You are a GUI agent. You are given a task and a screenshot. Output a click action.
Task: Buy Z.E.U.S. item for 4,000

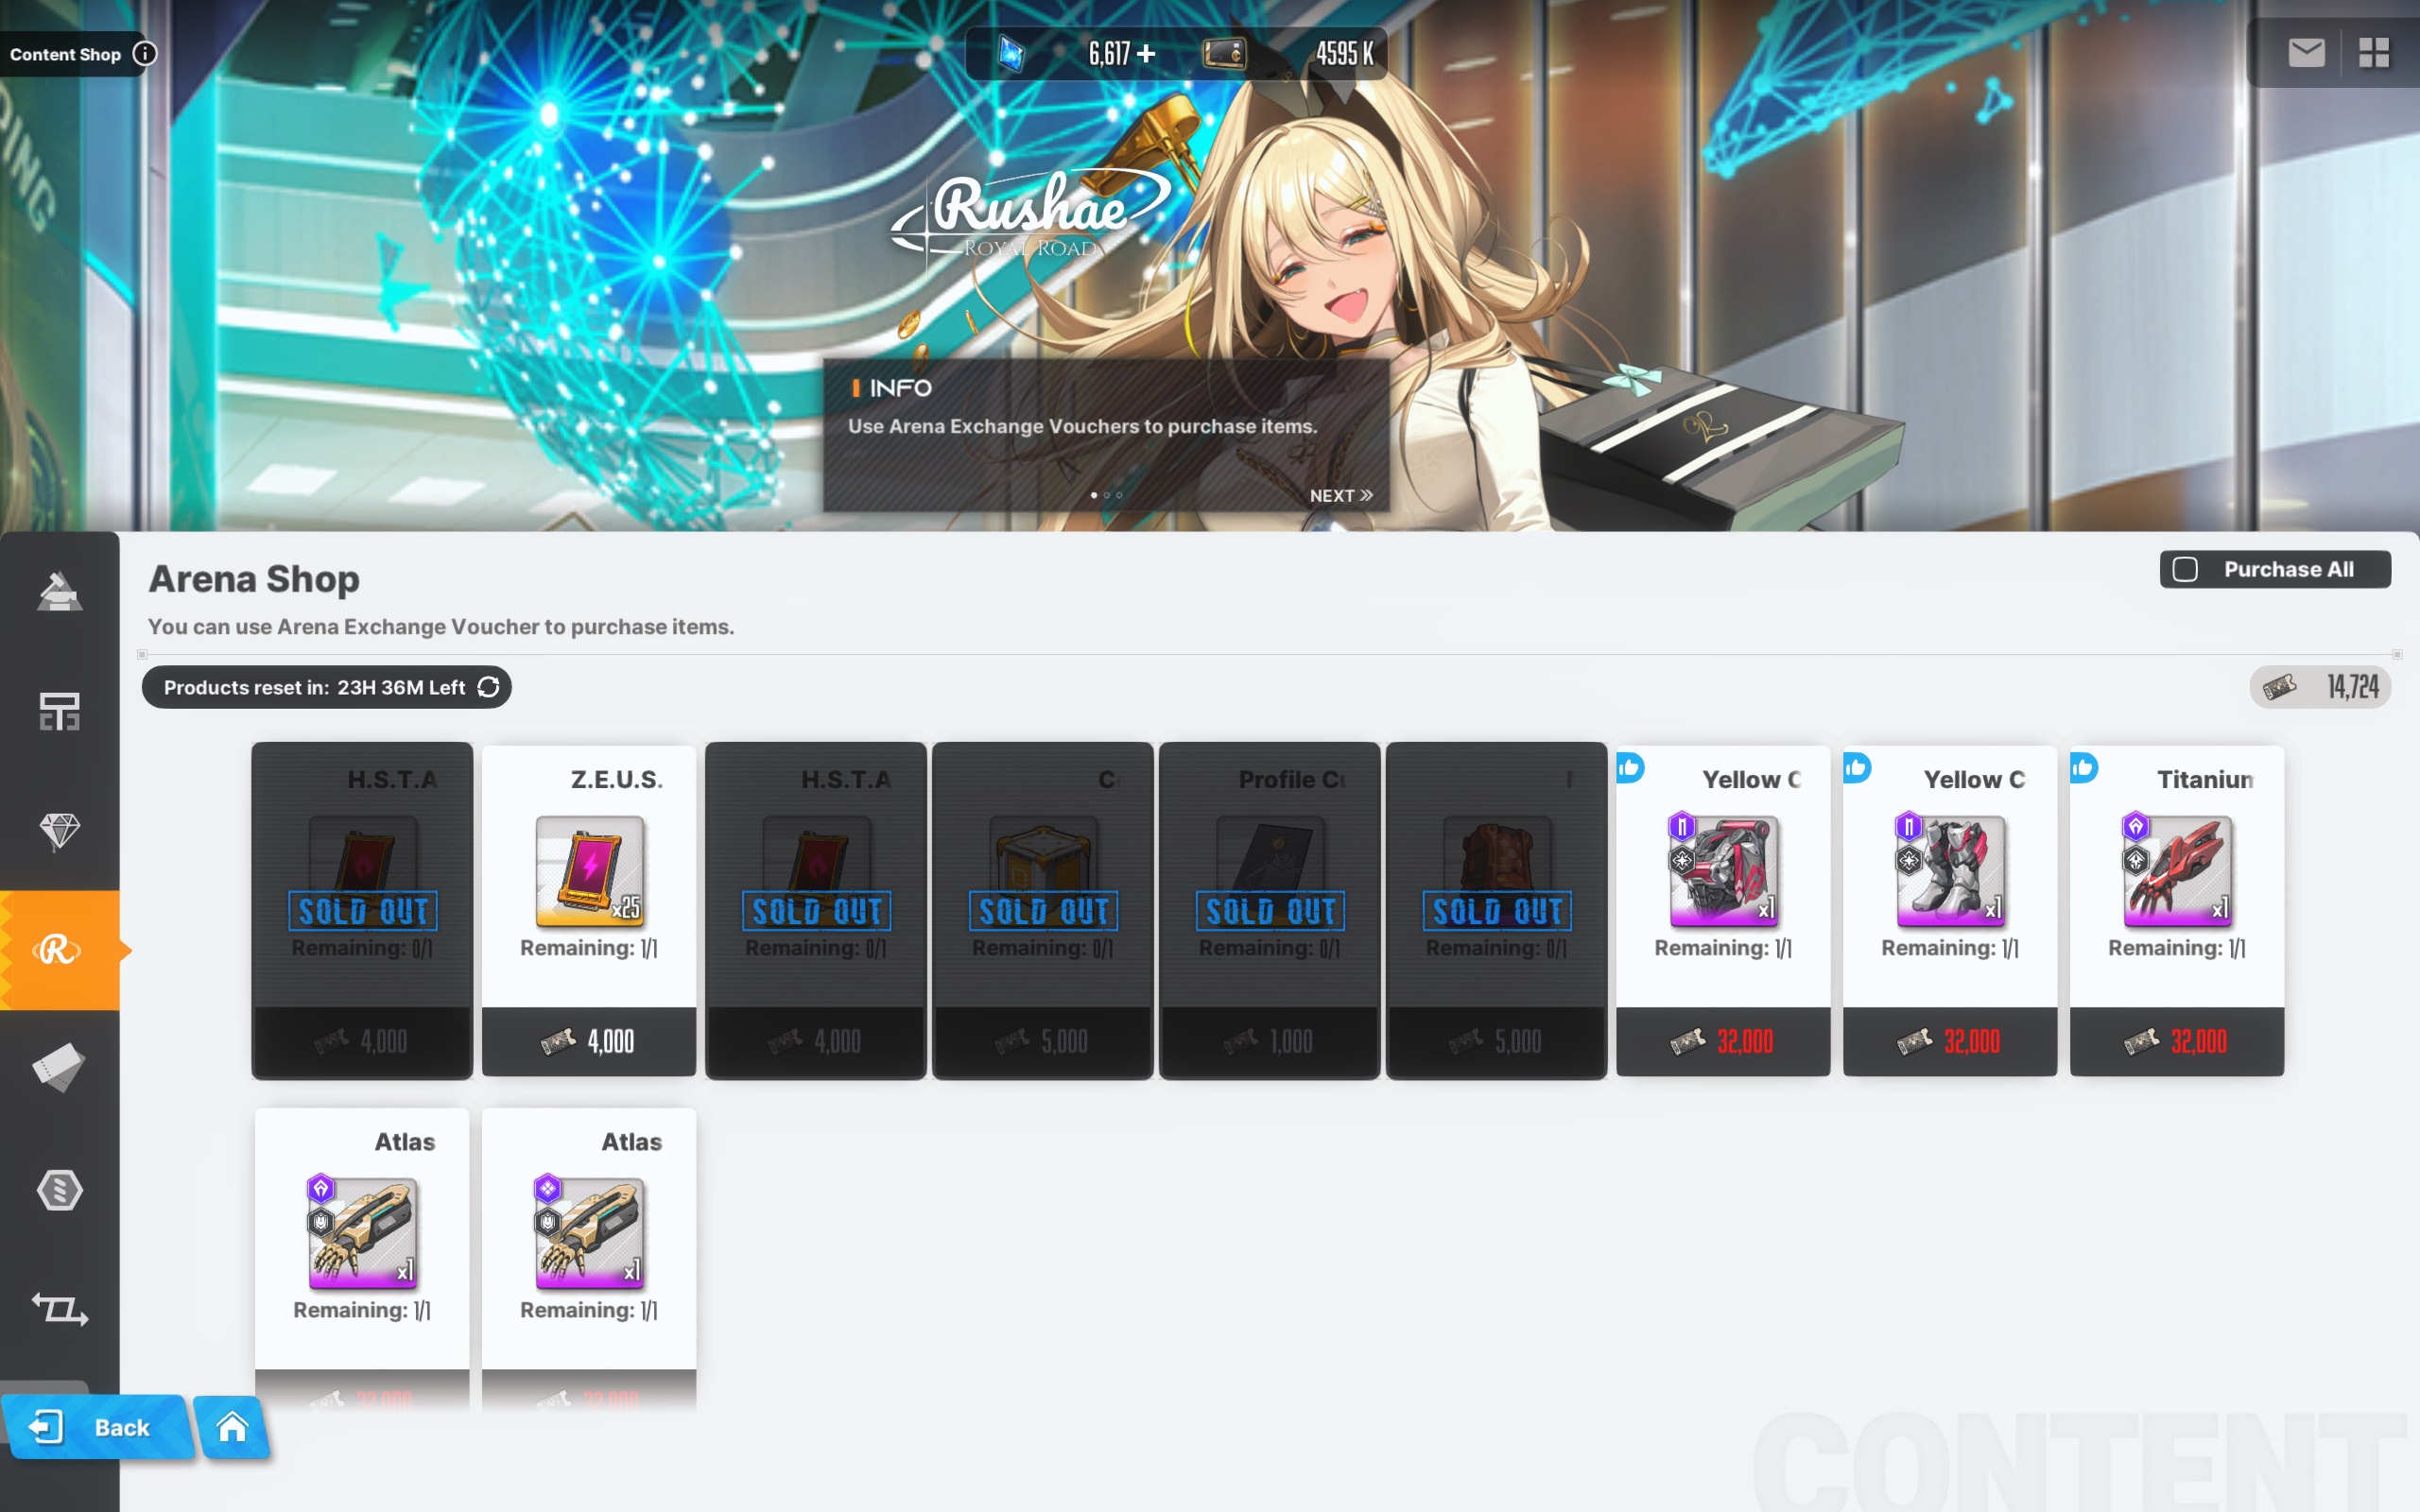click(x=589, y=1041)
